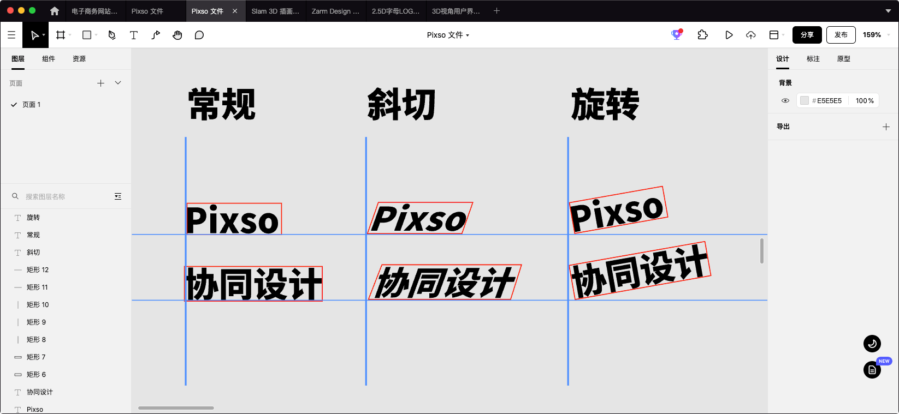This screenshot has width=899, height=414.
Task: Switch to the 原型 tab
Action: click(844, 59)
